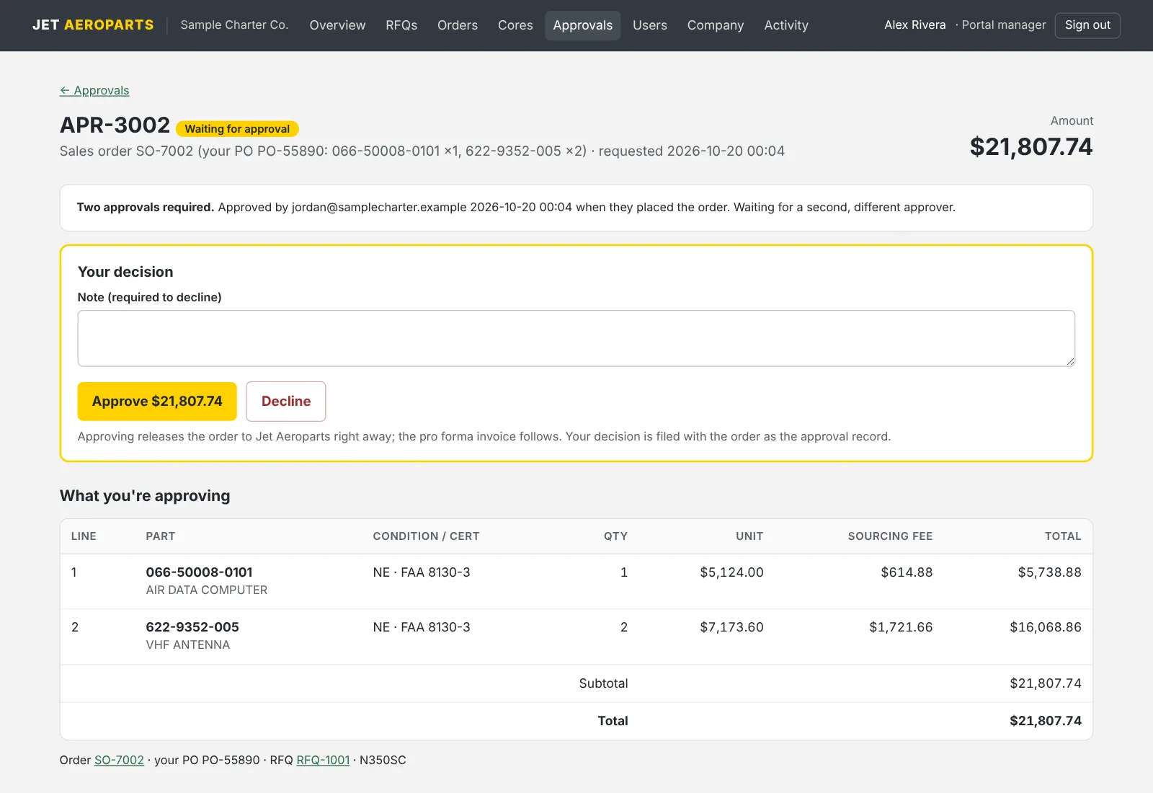This screenshot has width=1153, height=793.
Task: Focus the decline note text area
Action: tap(576, 338)
